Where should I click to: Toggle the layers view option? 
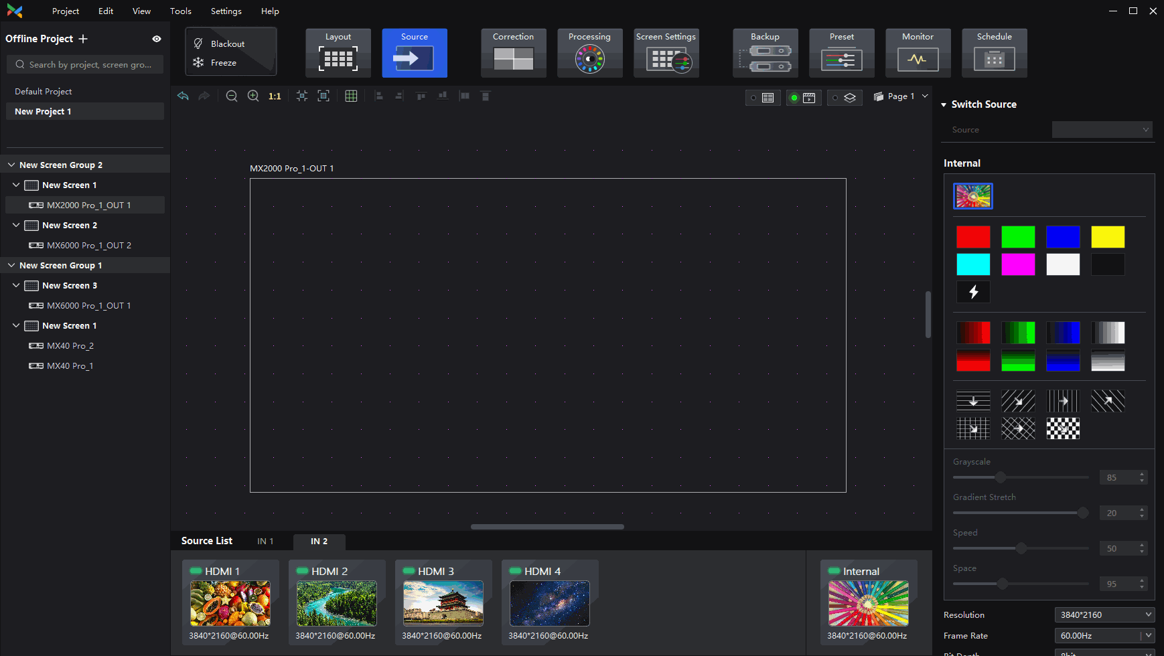pos(845,98)
